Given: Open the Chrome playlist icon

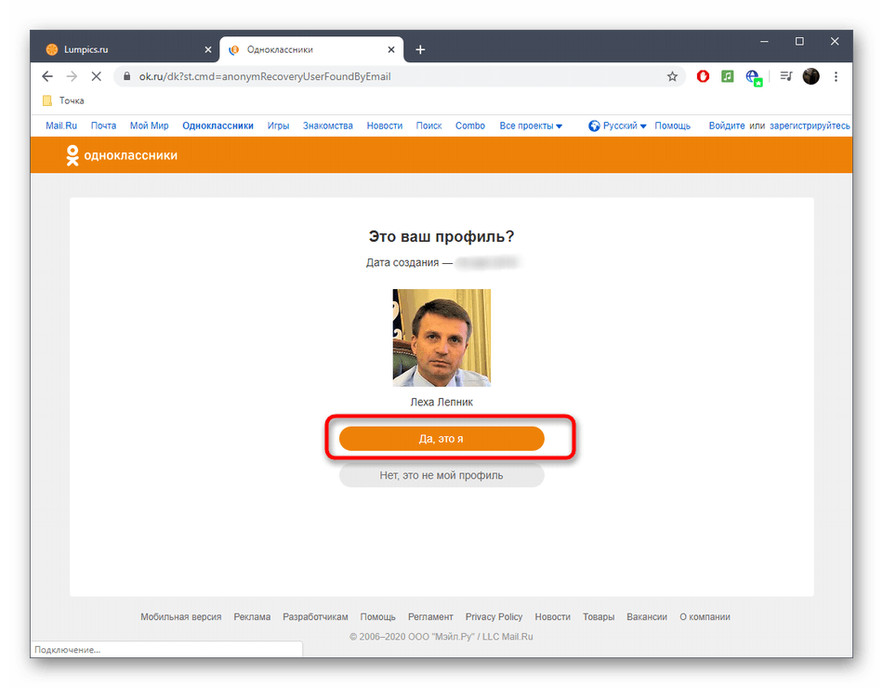Looking at the screenshot, I should click(x=784, y=76).
